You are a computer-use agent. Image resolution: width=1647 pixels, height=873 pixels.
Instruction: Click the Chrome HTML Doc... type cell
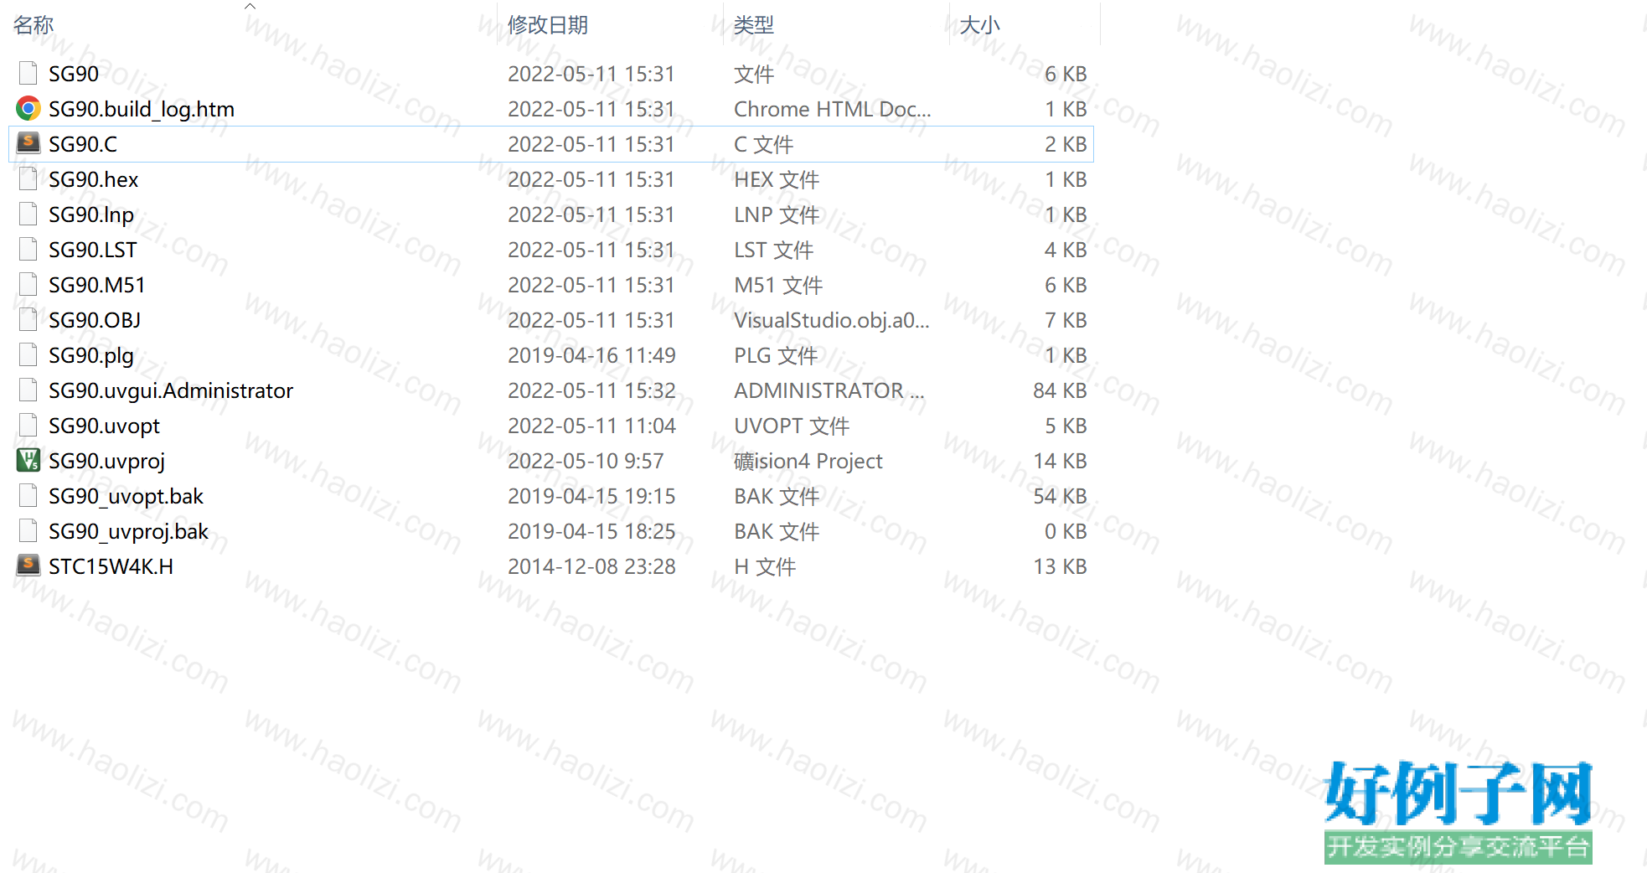[833, 109]
